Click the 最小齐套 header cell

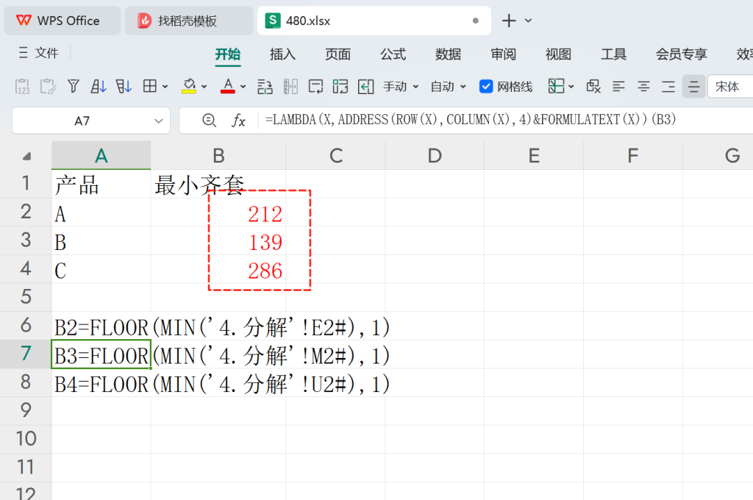pyautogui.click(x=218, y=184)
